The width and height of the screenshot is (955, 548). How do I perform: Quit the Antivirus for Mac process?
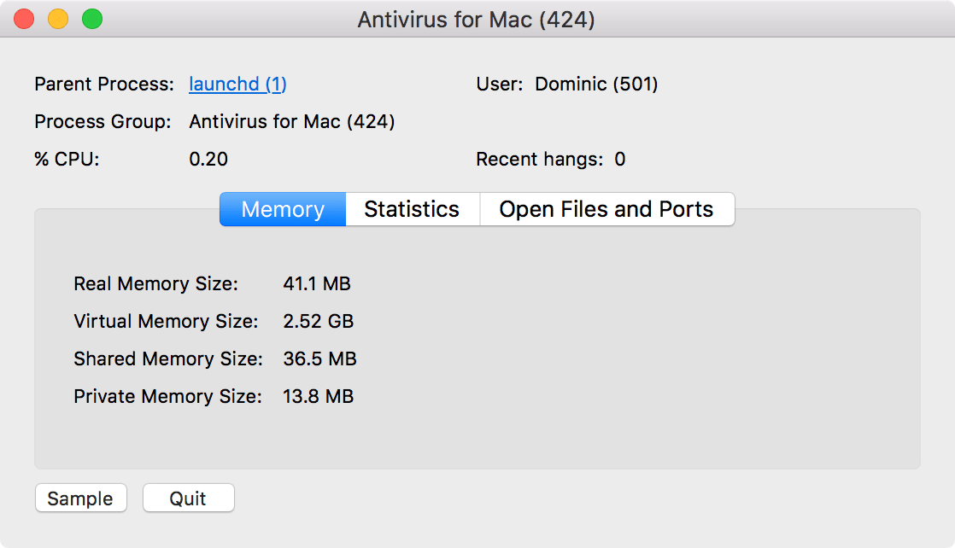pyautogui.click(x=188, y=498)
